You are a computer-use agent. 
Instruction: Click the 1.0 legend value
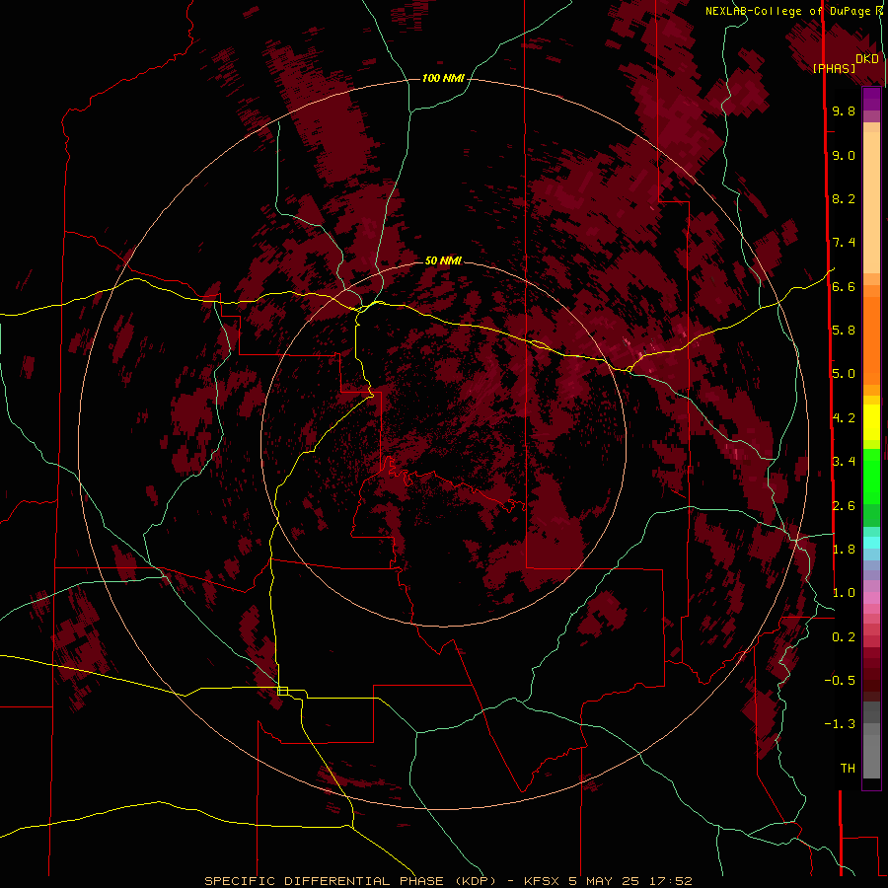[x=844, y=593]
